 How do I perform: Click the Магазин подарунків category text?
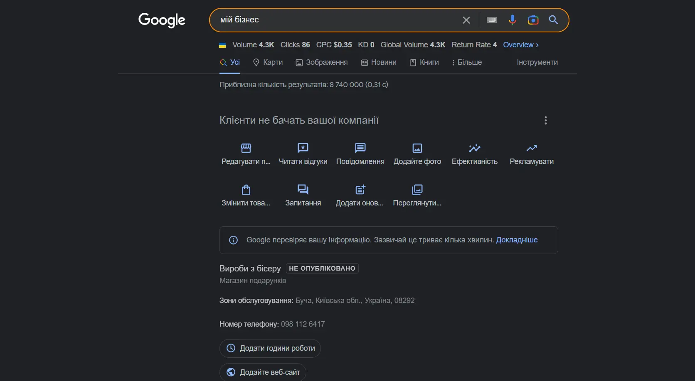(253, 281)
